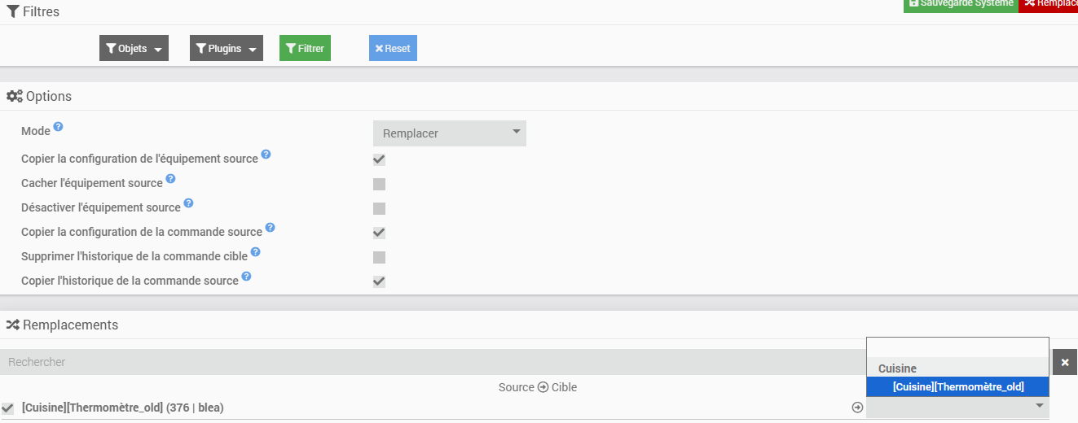Click help icon for Supprimer l'historique
Image resolution: width=1078 pixels, height=423 pixels.
pyautogui.click(x=255, y=252)
